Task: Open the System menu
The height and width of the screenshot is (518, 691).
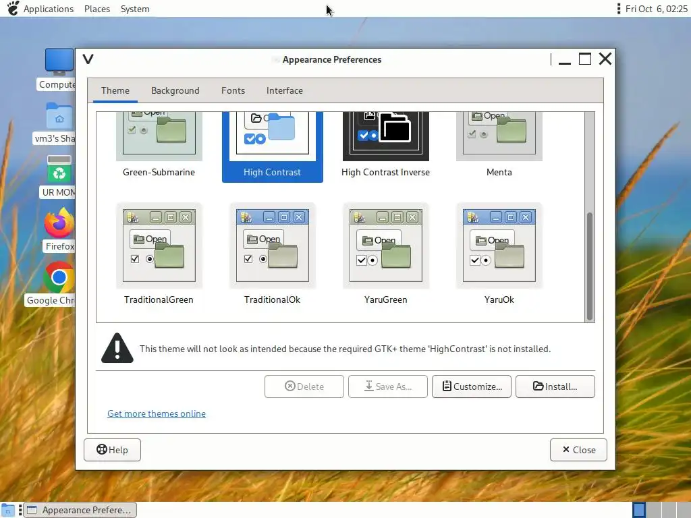Action: tap(135, 9)
